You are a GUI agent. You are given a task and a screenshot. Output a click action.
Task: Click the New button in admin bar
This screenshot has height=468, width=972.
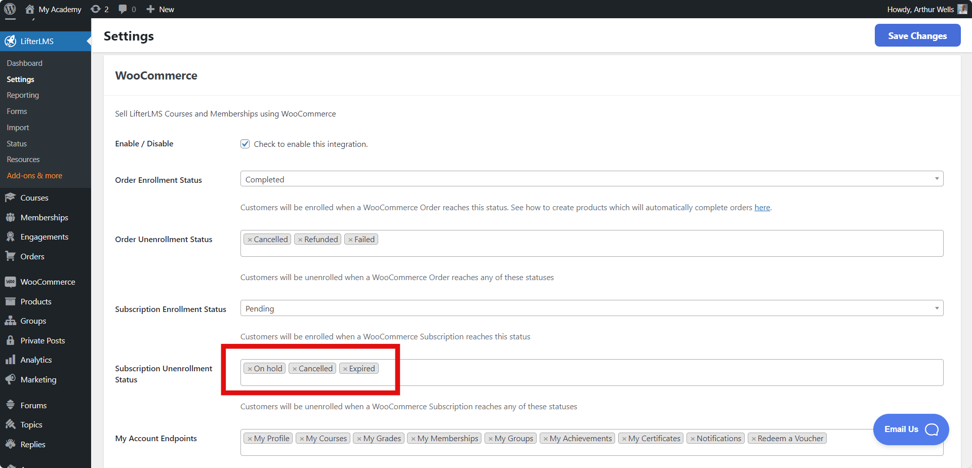[x=160, y=9]
